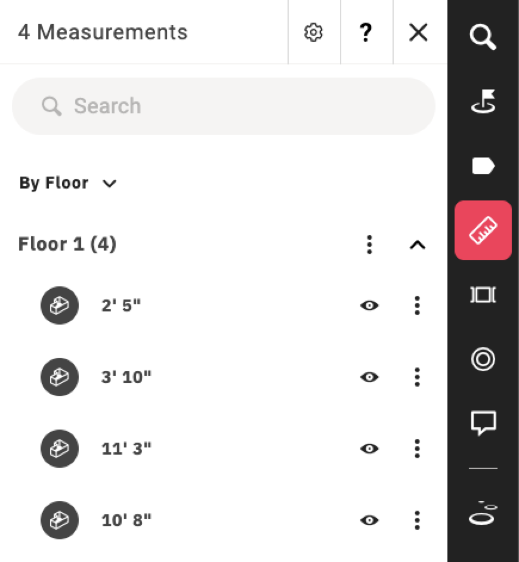Image resolution: width=519 pixels, height=562 pixels.
Task: Hide the 2' 5" measurement
Action: [369, 305]
